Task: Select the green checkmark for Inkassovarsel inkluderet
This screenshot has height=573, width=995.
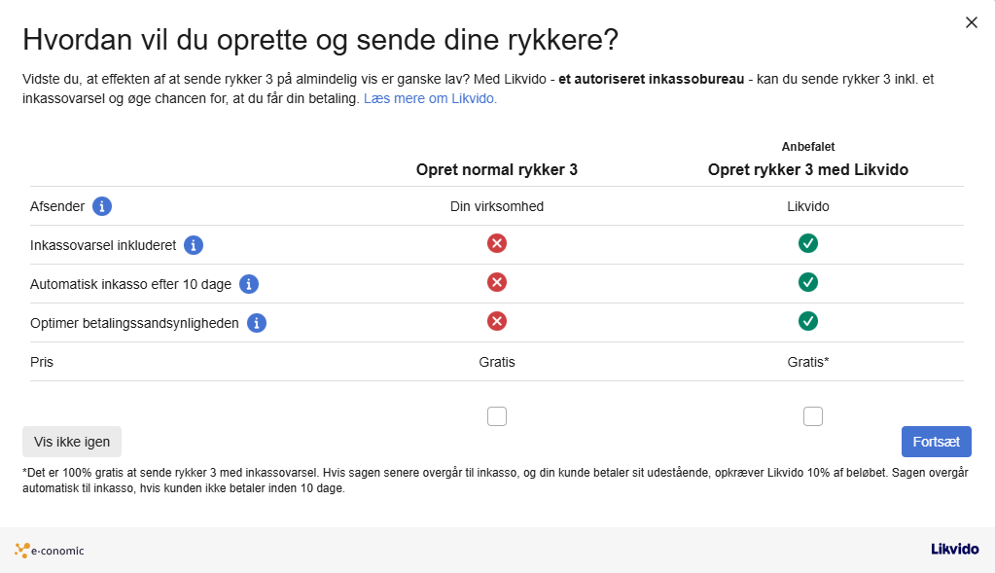Action: click(808, 243)
